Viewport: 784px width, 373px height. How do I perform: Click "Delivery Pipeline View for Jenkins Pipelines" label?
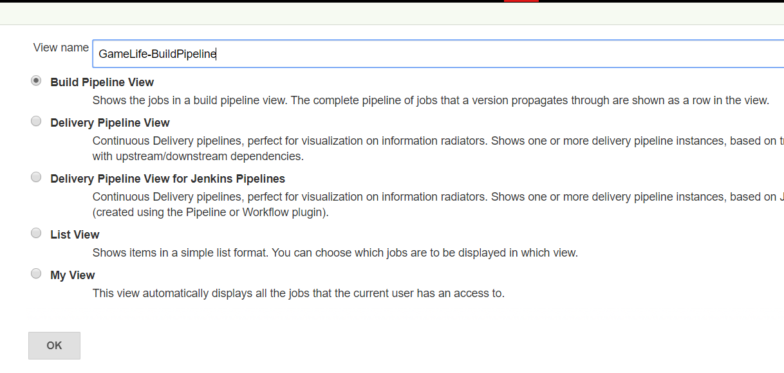click(167, 179)
